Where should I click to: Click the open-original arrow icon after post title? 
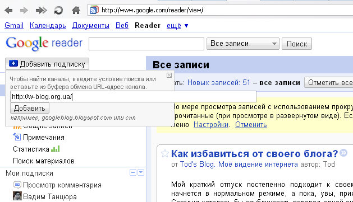(x=343, y=153)
